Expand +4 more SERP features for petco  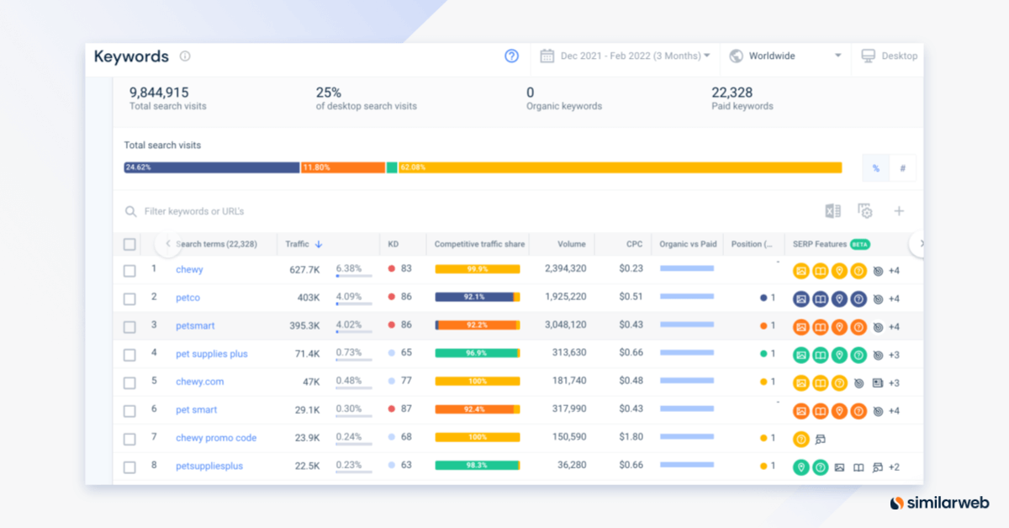[894, 298]
